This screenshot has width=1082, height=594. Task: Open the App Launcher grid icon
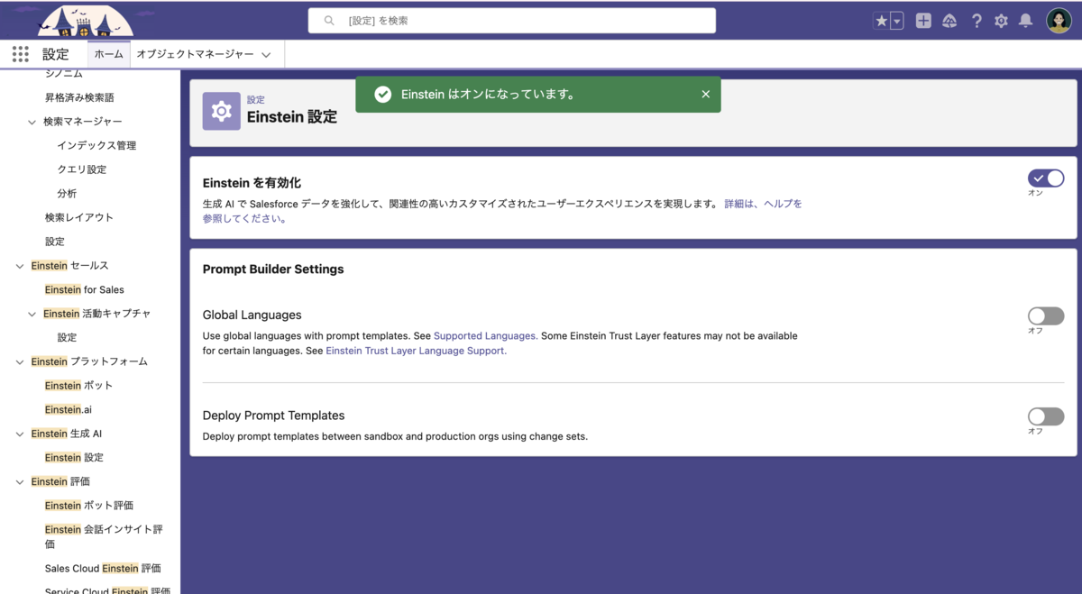click(20, 54)
